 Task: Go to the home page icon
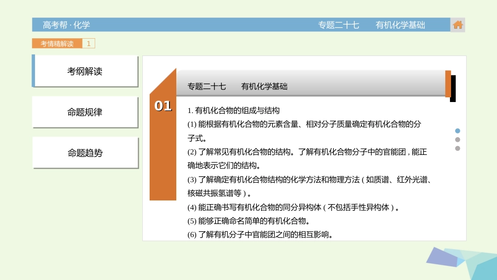(457, 25)
